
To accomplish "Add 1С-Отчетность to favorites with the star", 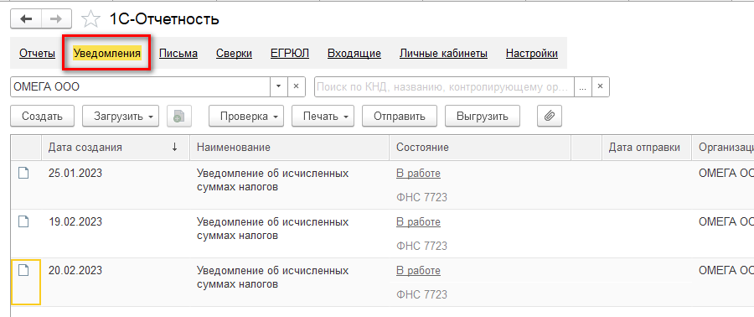I will coord(90,20).
